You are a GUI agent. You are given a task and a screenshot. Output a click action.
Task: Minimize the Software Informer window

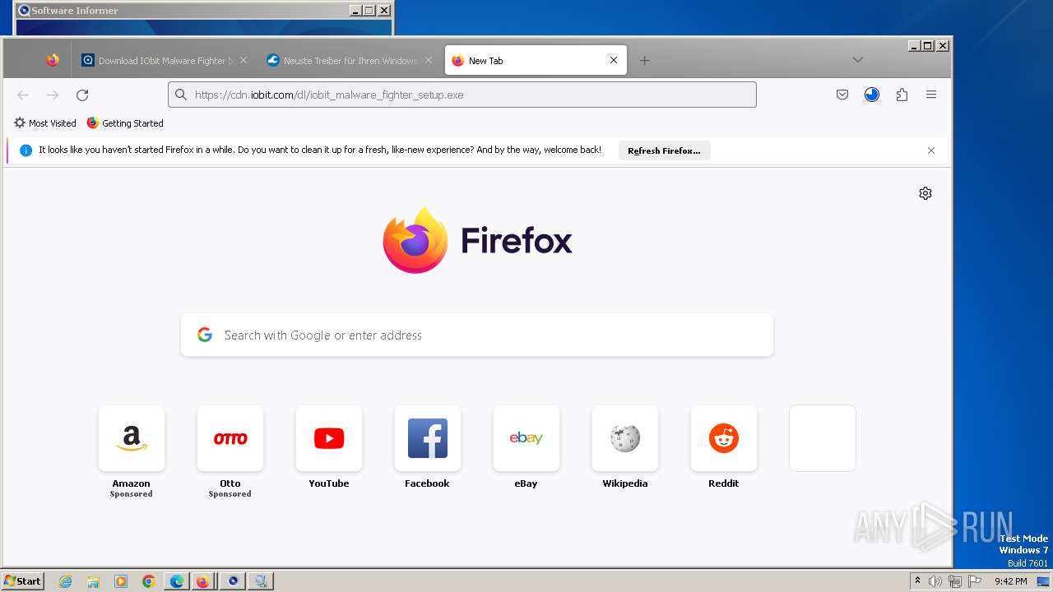tap(355, 11)
